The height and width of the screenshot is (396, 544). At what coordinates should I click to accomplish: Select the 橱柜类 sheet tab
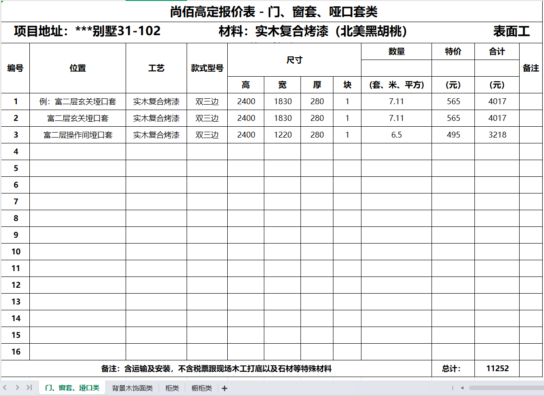[x=202, y=388]
